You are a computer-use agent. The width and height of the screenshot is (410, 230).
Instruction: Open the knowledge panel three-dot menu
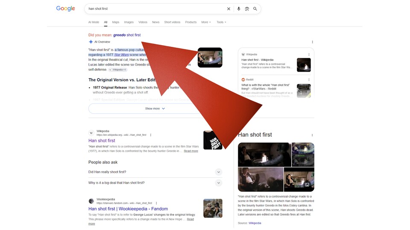(312, 135)
